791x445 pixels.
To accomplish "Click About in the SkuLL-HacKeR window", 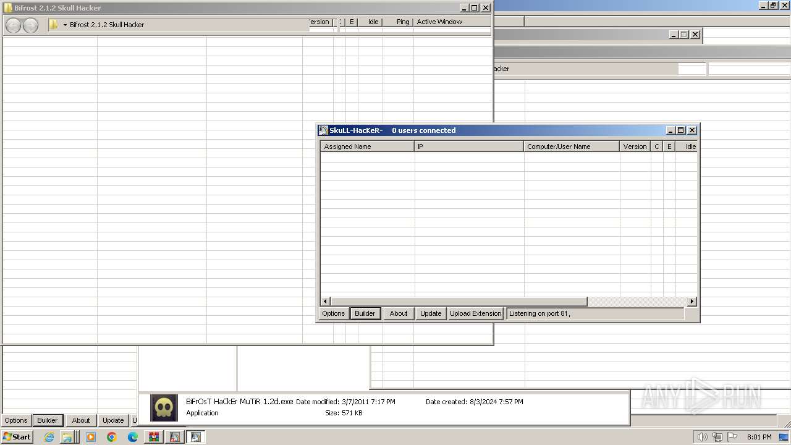I will coord(399,313).
